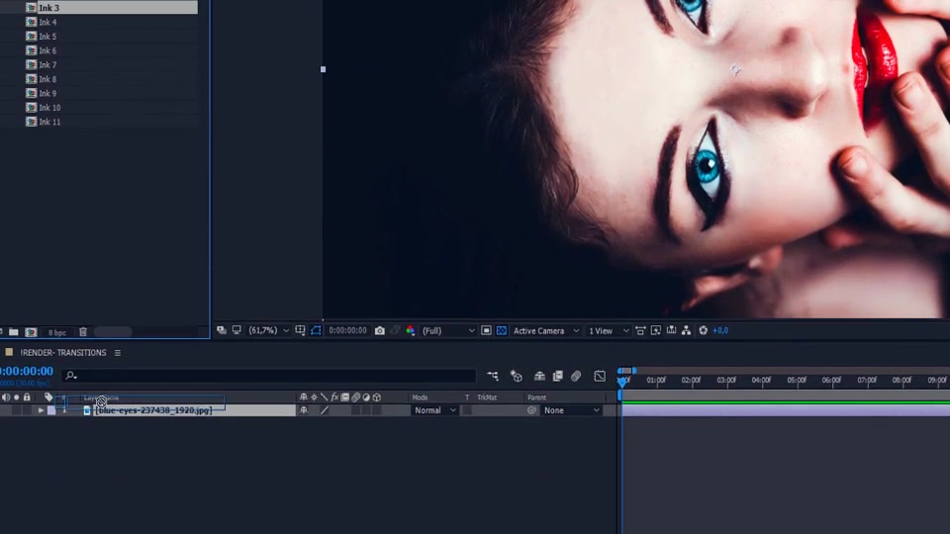Toggle the Draft 3D icon
The image size is (950, 534).
(x=517, y=377)
